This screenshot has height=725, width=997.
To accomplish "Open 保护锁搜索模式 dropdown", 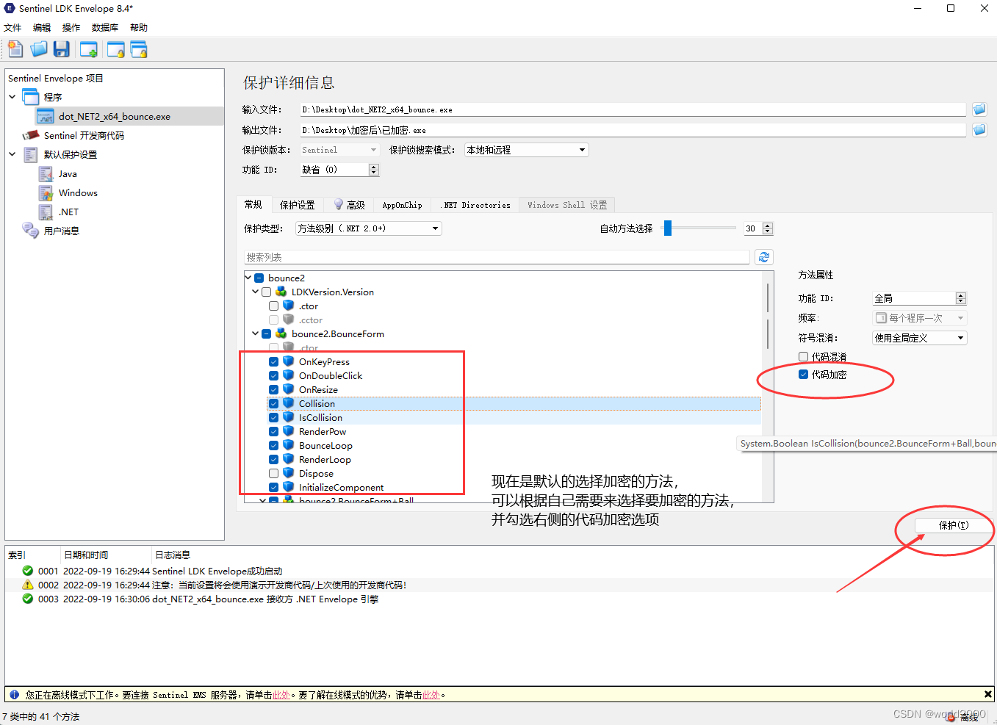I will (x=527, y=150).
